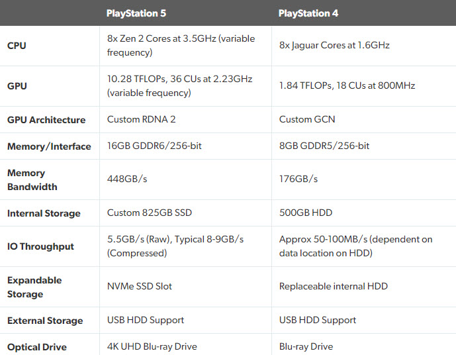The width and height of the screenshot is (456, 355).
Task: Select the CPU row label
Action: (17, 46)
